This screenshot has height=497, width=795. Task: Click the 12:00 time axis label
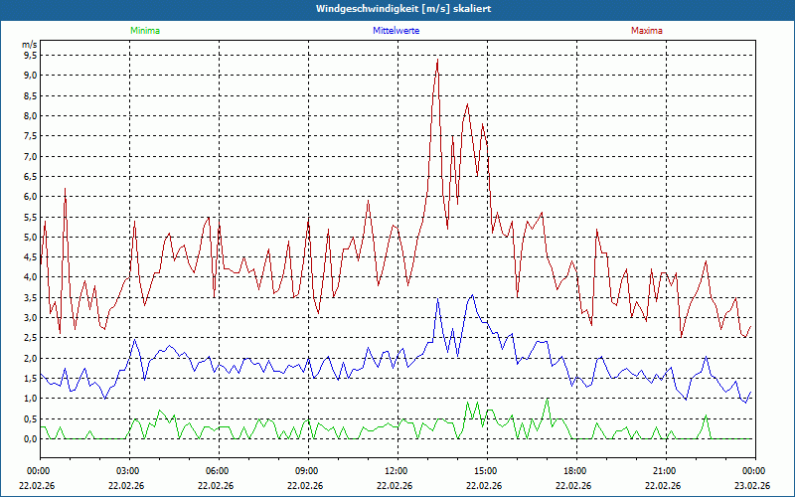(x=396, y=471)
